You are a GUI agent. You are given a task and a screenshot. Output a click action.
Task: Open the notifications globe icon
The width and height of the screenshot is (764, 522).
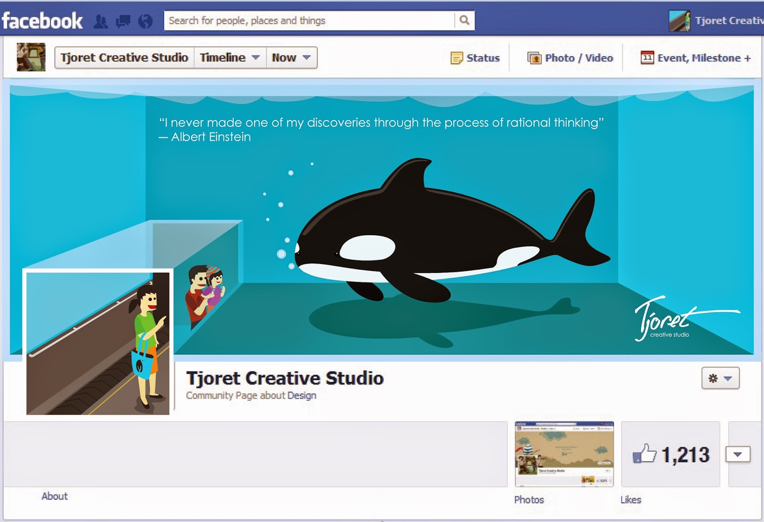point(145,21)
